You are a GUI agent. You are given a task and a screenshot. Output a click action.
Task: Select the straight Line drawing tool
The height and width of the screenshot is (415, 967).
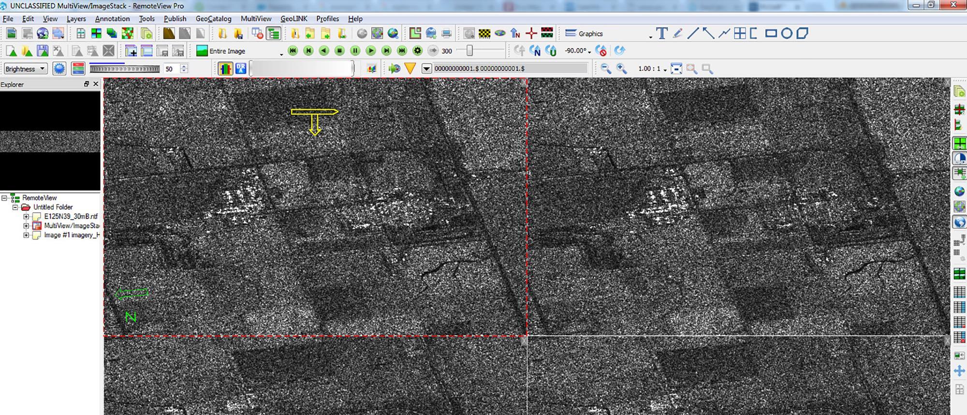click(693, 33)
